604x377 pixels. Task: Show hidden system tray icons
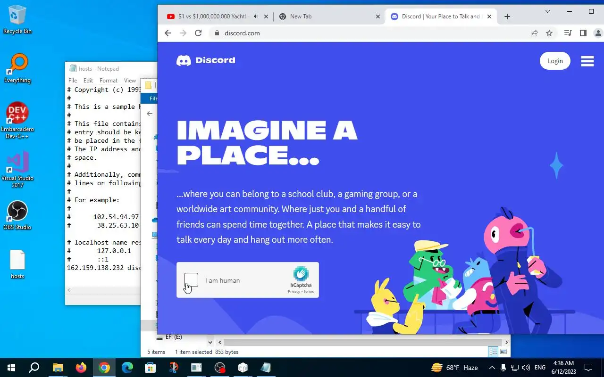pyautogui.click(x=492, y=368)
